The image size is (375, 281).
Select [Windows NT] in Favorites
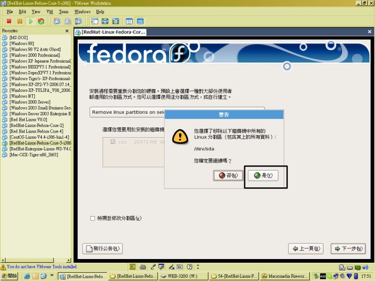click(22, 96)
